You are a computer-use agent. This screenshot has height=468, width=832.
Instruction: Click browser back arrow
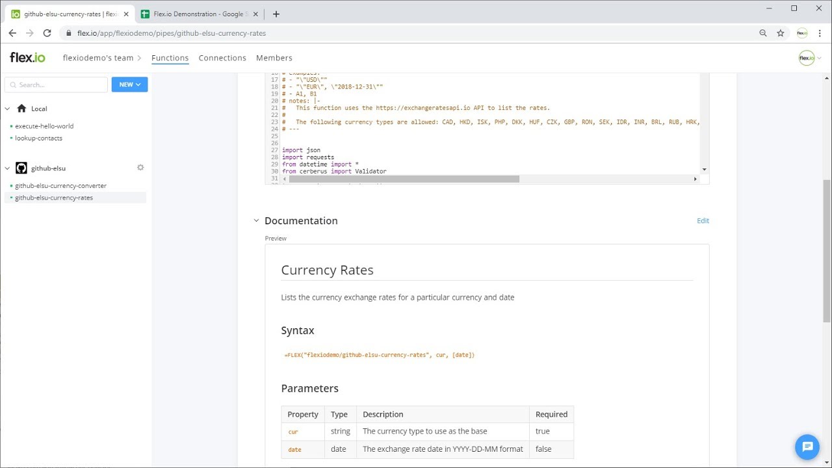coord(12,33)
